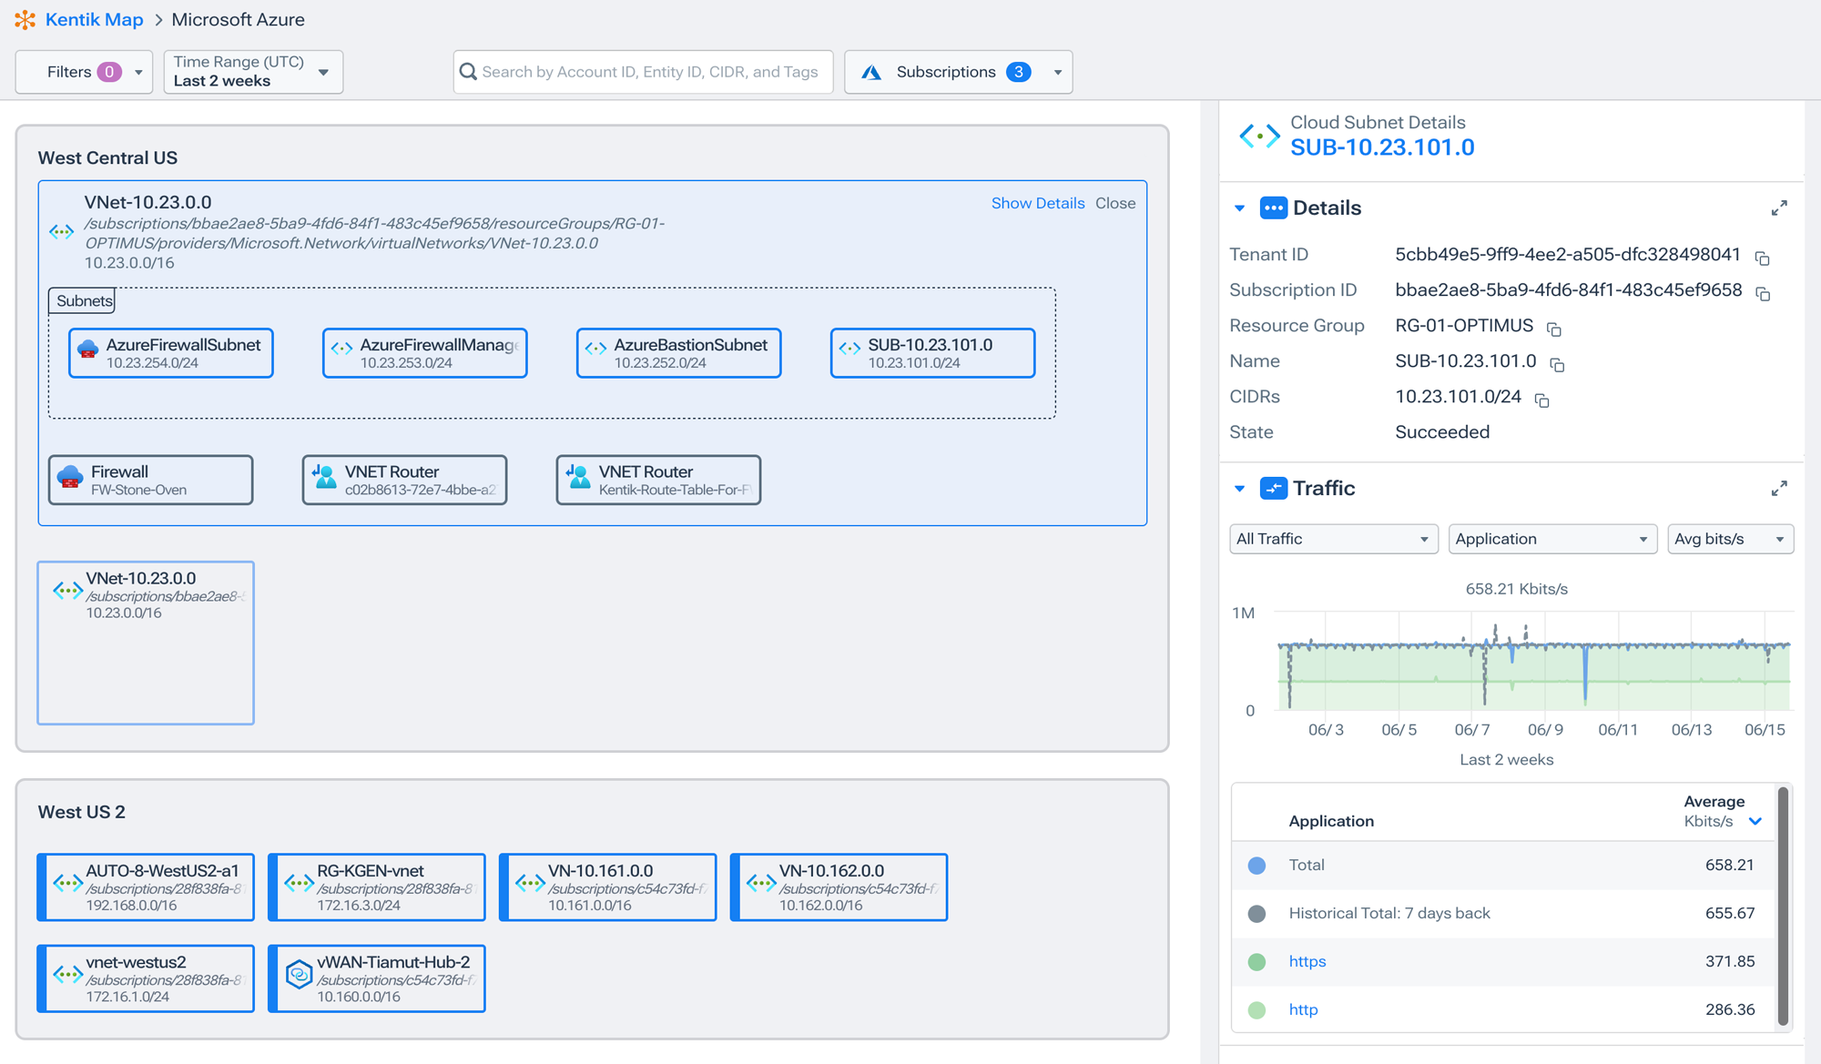The height and width of the screenshot is (1064, 1821).
Task: Click the Cloud Subnet Details icon
Action: coord(1259,135)
